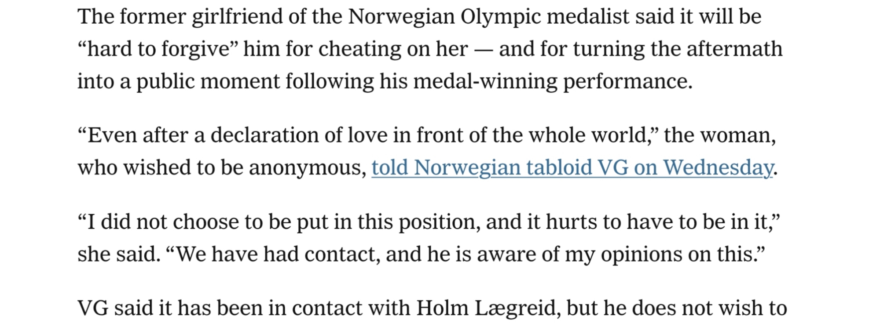This screenshot has width=880, height=331.
Task: Open the 'told Norwegian tabloid VG on Wednesday' link
Action: 572,168
